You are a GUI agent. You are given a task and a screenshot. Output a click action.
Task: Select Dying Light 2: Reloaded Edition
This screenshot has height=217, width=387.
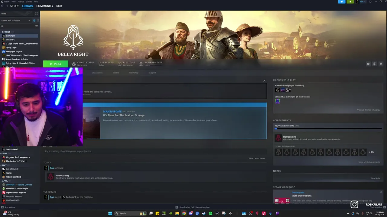click(x=20, y=63)
